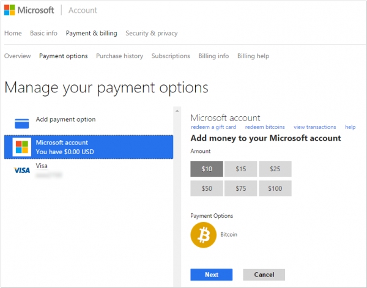Open the view transactions link
367x288 pixels.
click(314, 127)
